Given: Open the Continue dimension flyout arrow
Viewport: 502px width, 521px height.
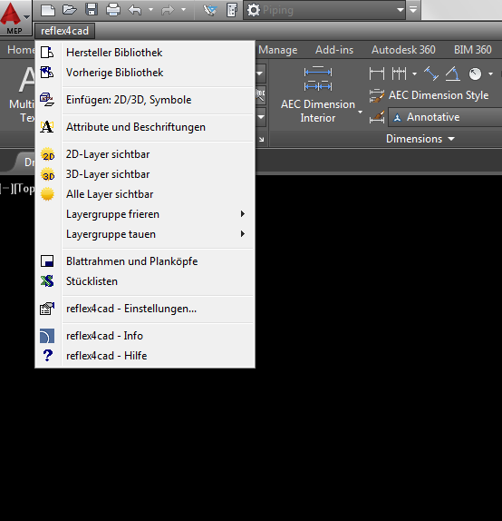Looking at the screenshot, I should pyautogui.click(x=414, y=74).
